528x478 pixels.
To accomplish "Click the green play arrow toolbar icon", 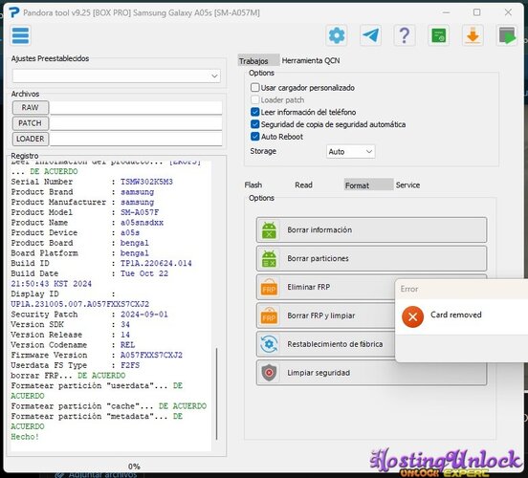I will (507, 35).
